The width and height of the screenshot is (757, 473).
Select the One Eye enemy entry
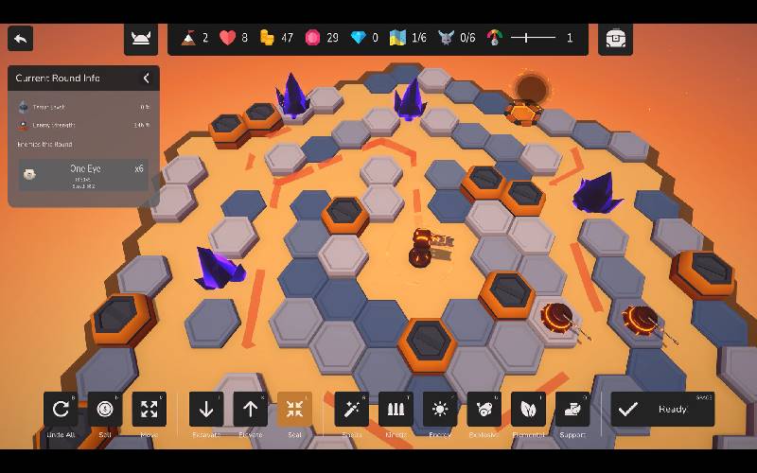pos(83,174)
